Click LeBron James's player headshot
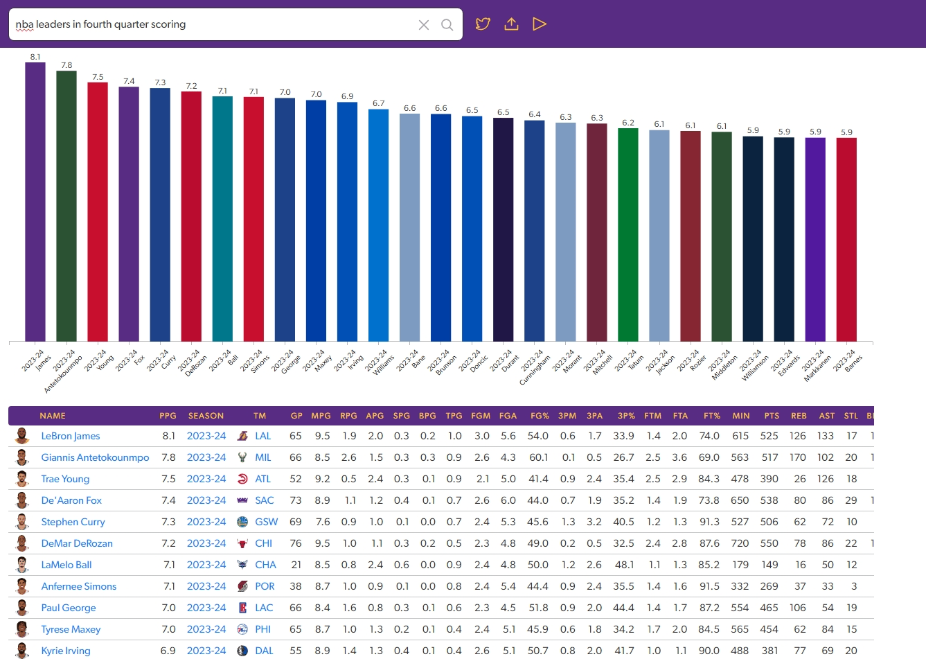 coord(22,436)
